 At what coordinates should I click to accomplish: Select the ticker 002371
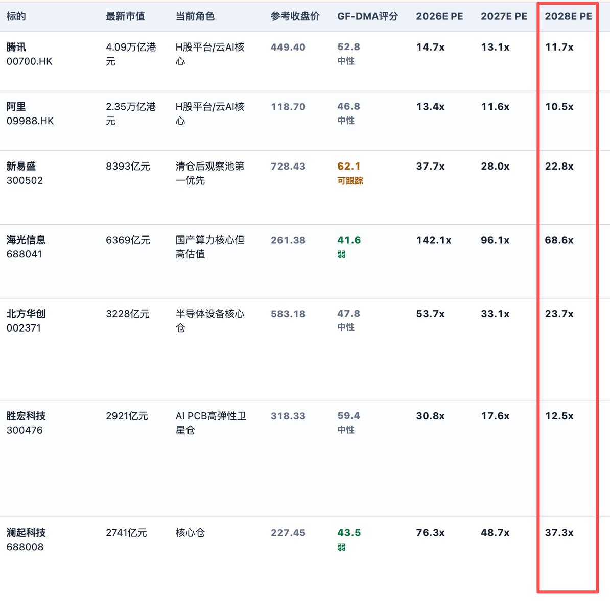click(x=24, y=328)
